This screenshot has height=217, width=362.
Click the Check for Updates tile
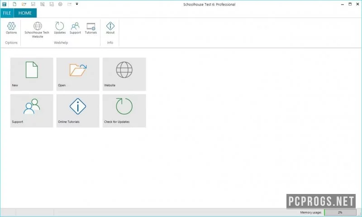[124, 111]
